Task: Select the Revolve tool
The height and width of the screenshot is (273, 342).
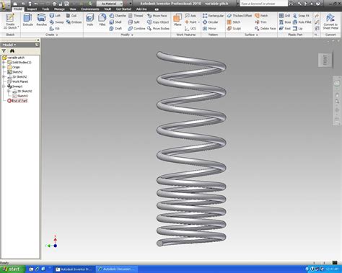Action: (41, 19)
